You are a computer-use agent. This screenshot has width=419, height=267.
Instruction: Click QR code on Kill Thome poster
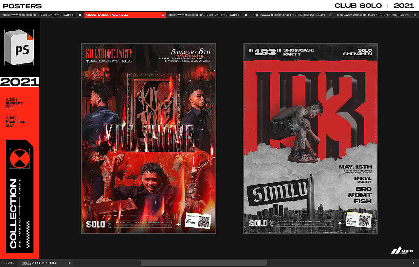point(204,222)
